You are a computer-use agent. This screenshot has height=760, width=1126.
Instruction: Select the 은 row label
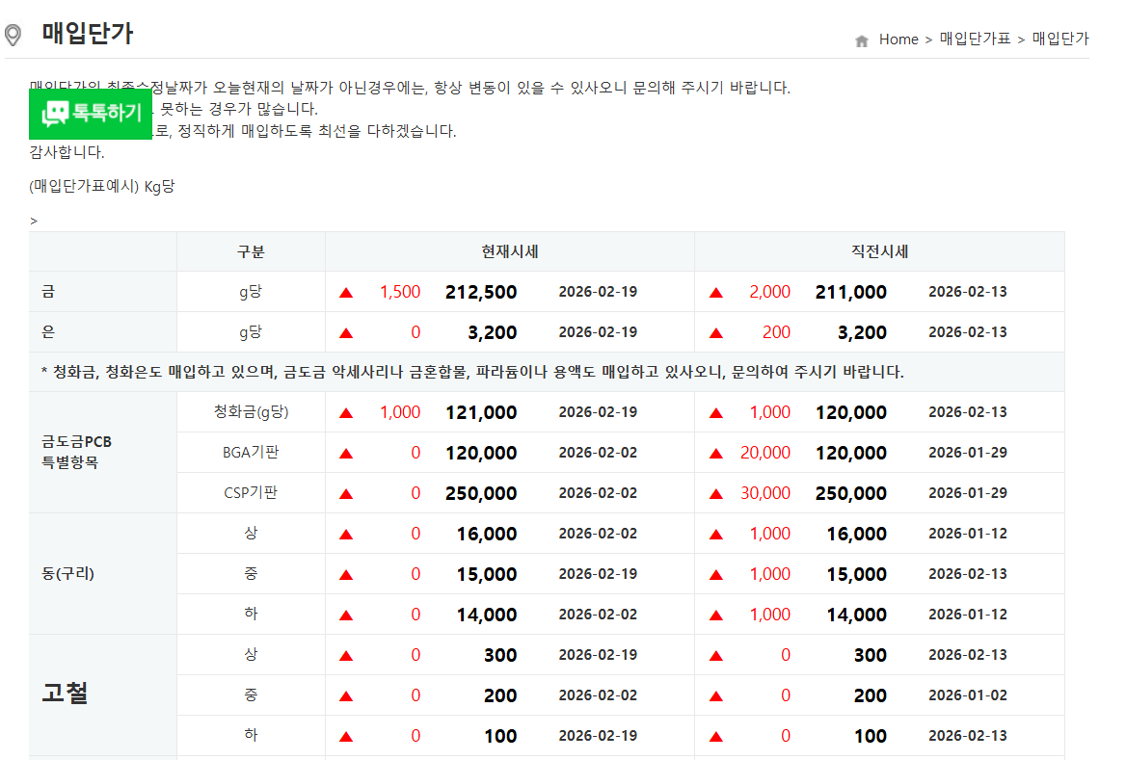(48, 331)
